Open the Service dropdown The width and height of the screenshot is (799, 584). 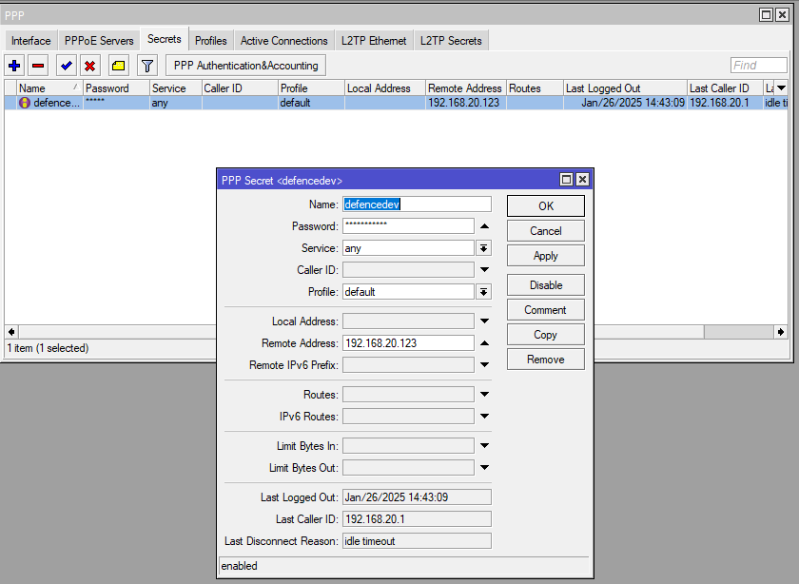coord(483,248)
